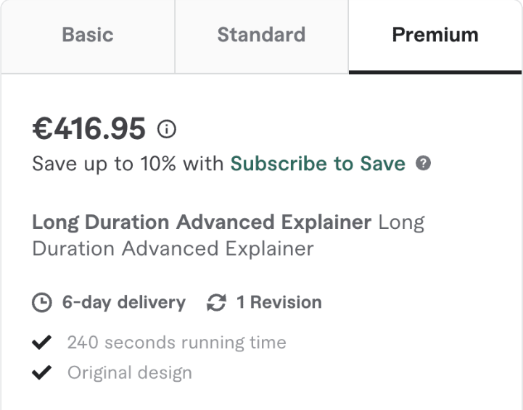Click gray word 'Long' ending the title line
The image size is (523, 410).
point(402,222)
